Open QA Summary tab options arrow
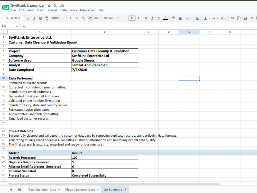Screen dimensions: 257x193 pyautogui.click(x=126, y=190)
